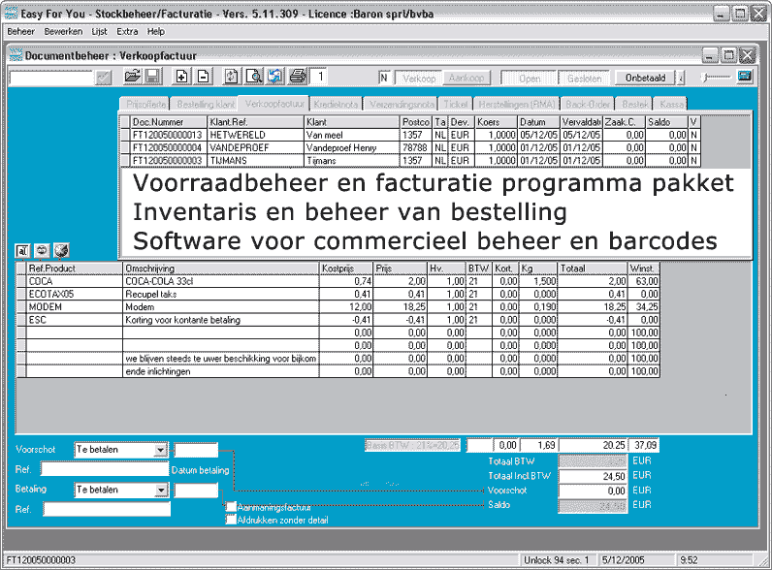Viewport: 772px width, 570px height.
Task: Click the greyed checkmark confirm icon
Action: [x=104, y=78]
